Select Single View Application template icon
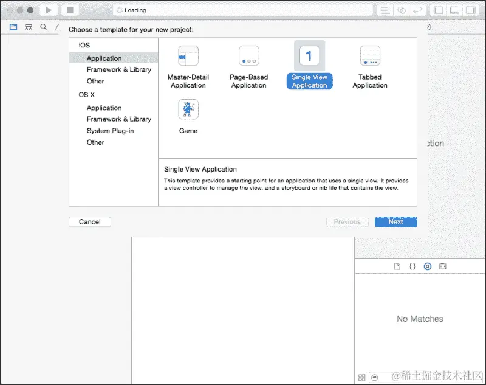Image resolution: width=486 pixels, height=385 pixels. pos(309,56)
